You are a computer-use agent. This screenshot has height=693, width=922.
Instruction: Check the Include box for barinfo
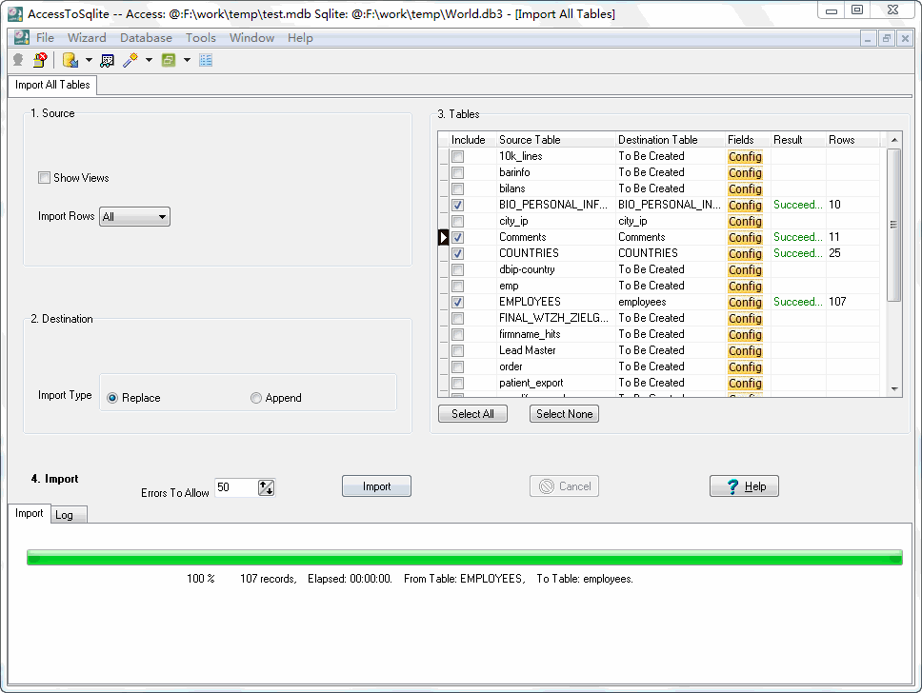(457, 173)
